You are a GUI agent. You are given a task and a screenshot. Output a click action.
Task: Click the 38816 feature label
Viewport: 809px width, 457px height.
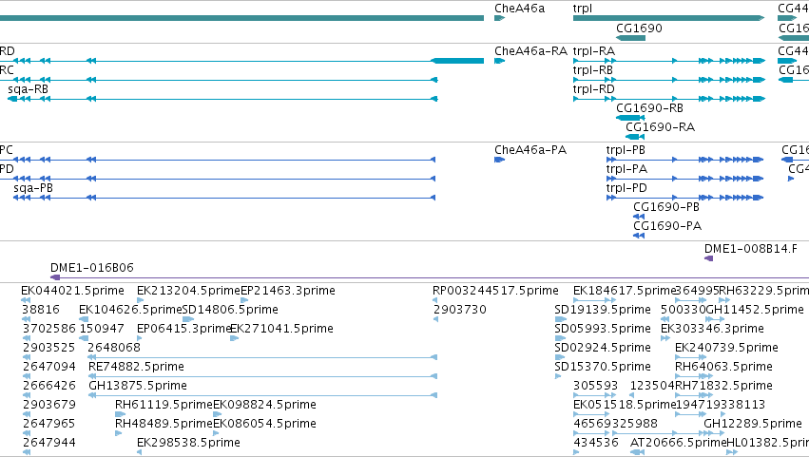coord(41,310)
